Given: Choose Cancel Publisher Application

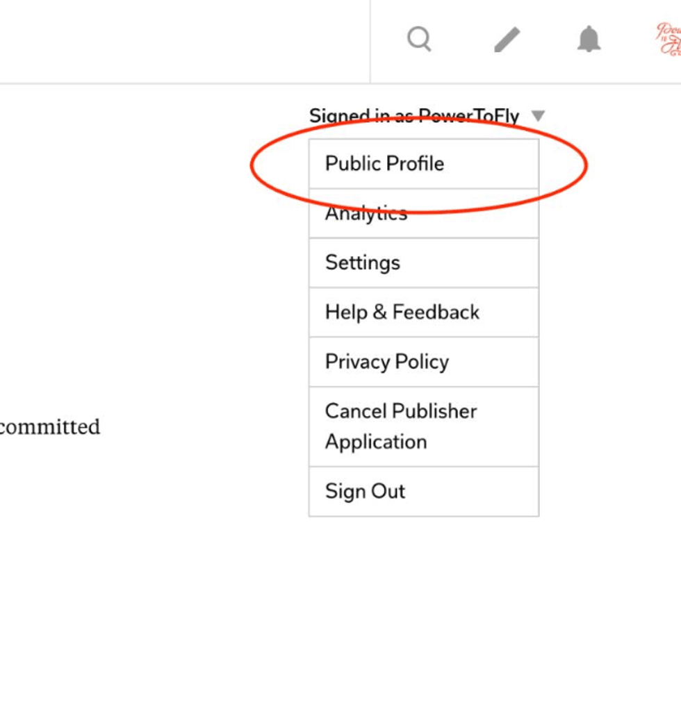Looking at the screenshot, I should click(x=400, y=426).
